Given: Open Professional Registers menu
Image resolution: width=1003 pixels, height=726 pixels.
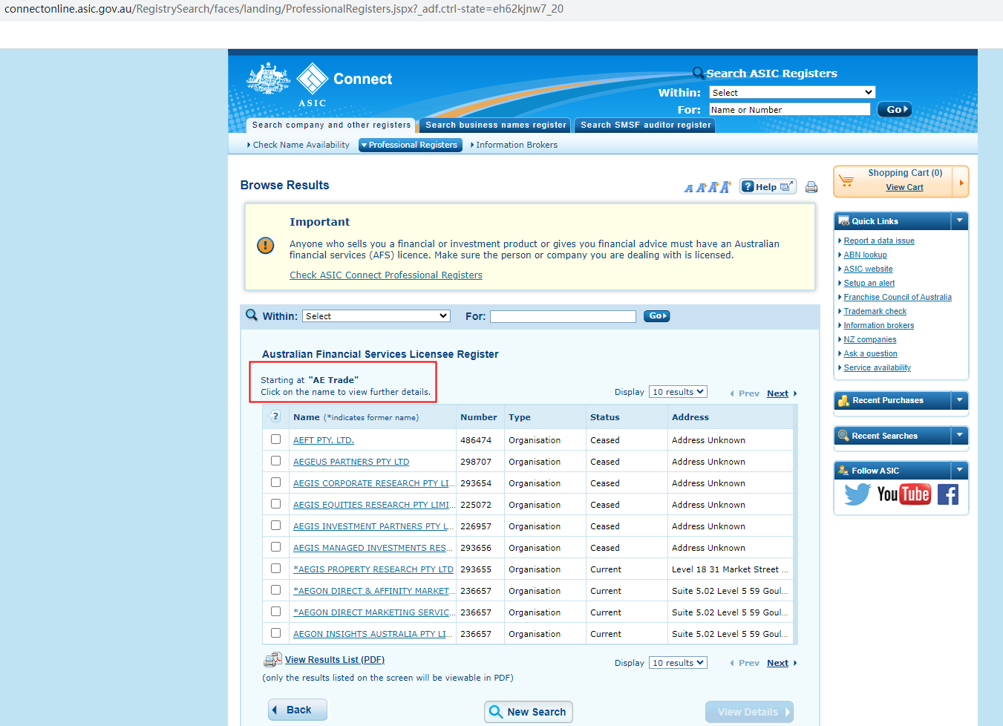Looking at the screenshot, I should coord(411,145).
